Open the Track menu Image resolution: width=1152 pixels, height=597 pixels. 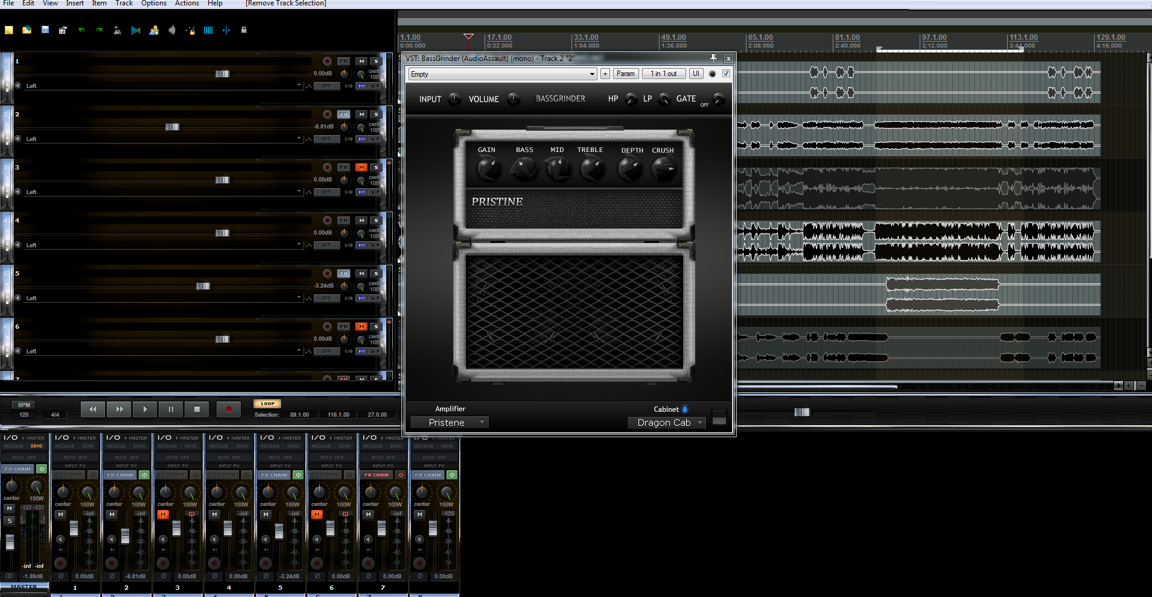(x=123, y=4)
